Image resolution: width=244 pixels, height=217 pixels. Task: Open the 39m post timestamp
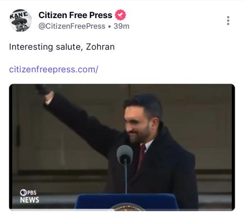coord(122,26)
